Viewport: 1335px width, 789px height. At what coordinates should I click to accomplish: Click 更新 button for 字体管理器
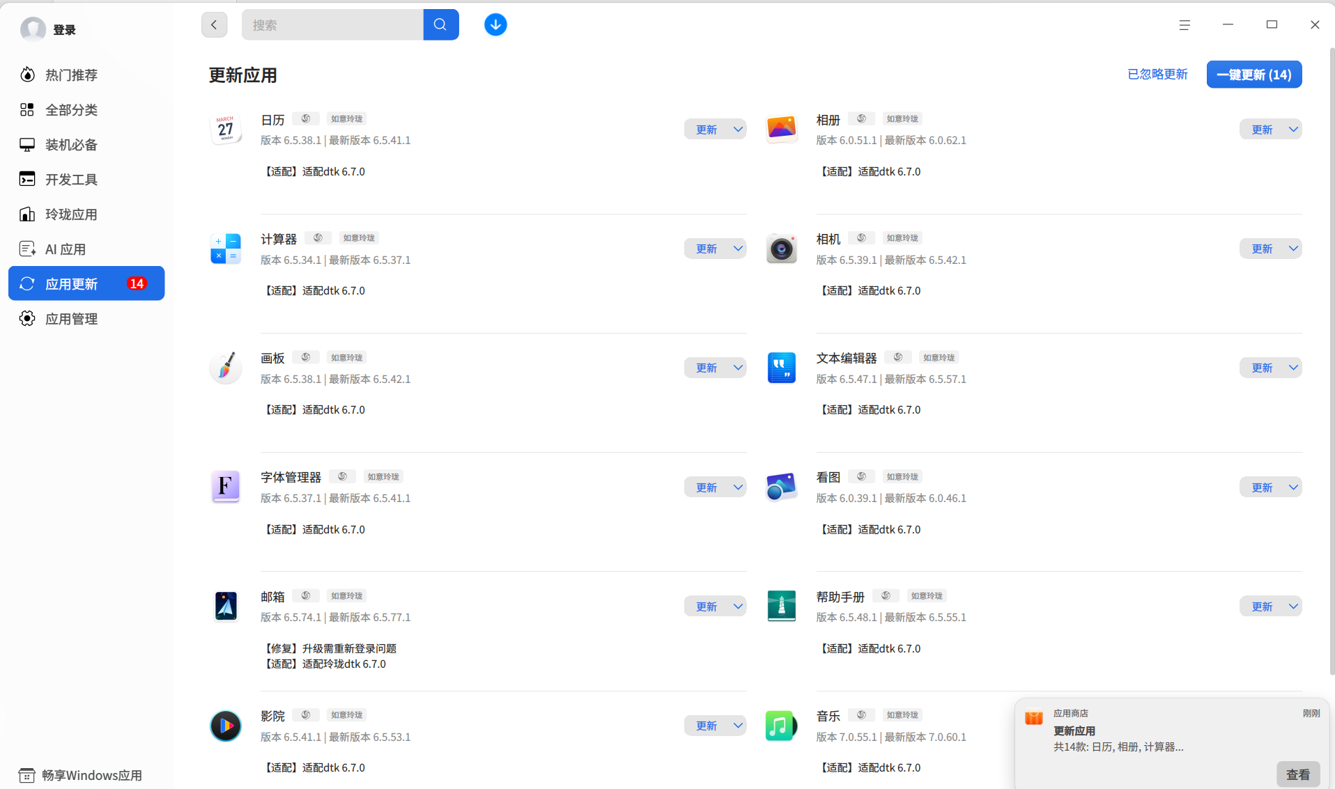pos(707,487)
